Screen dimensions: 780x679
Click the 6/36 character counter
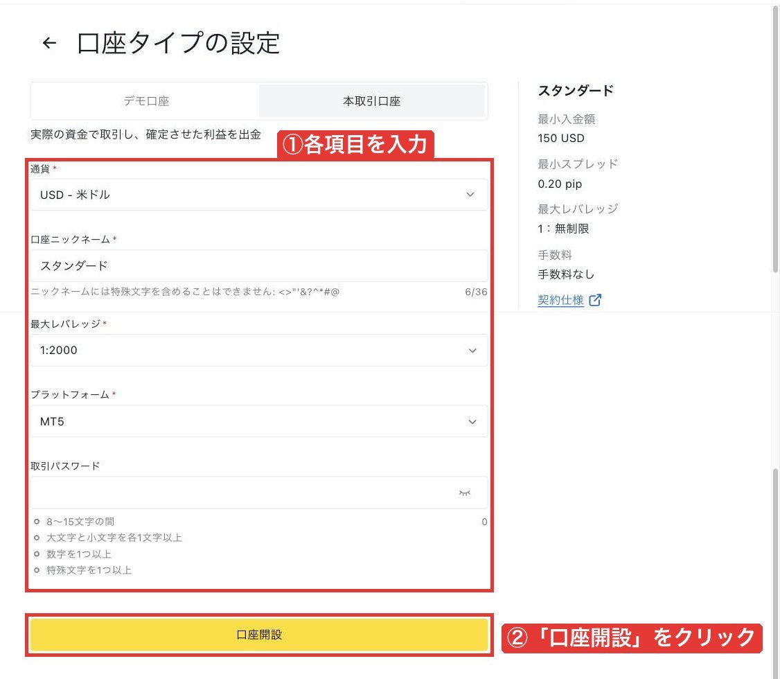pos(476,292)
